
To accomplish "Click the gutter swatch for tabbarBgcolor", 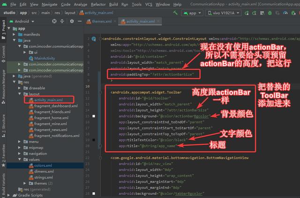I will coord(94,193).
